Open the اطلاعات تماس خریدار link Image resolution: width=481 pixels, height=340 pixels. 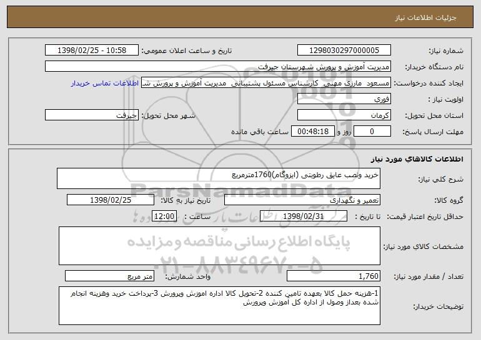click(105, 84)
